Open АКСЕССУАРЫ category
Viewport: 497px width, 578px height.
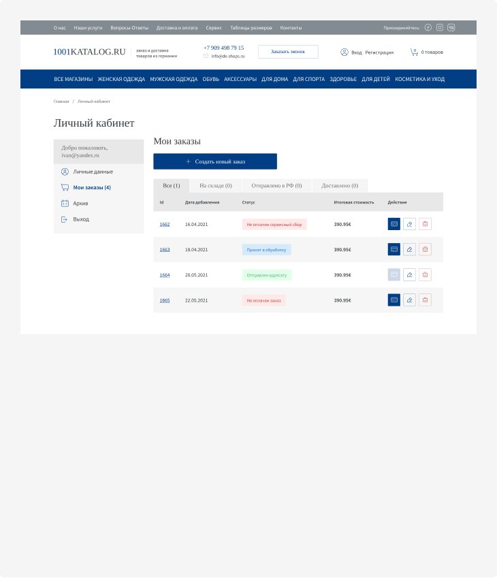click(240, 79)
